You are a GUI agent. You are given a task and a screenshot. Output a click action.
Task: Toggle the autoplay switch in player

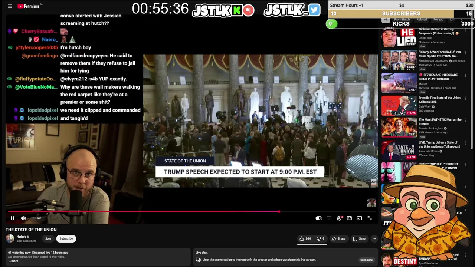click(x=319, y=218)
